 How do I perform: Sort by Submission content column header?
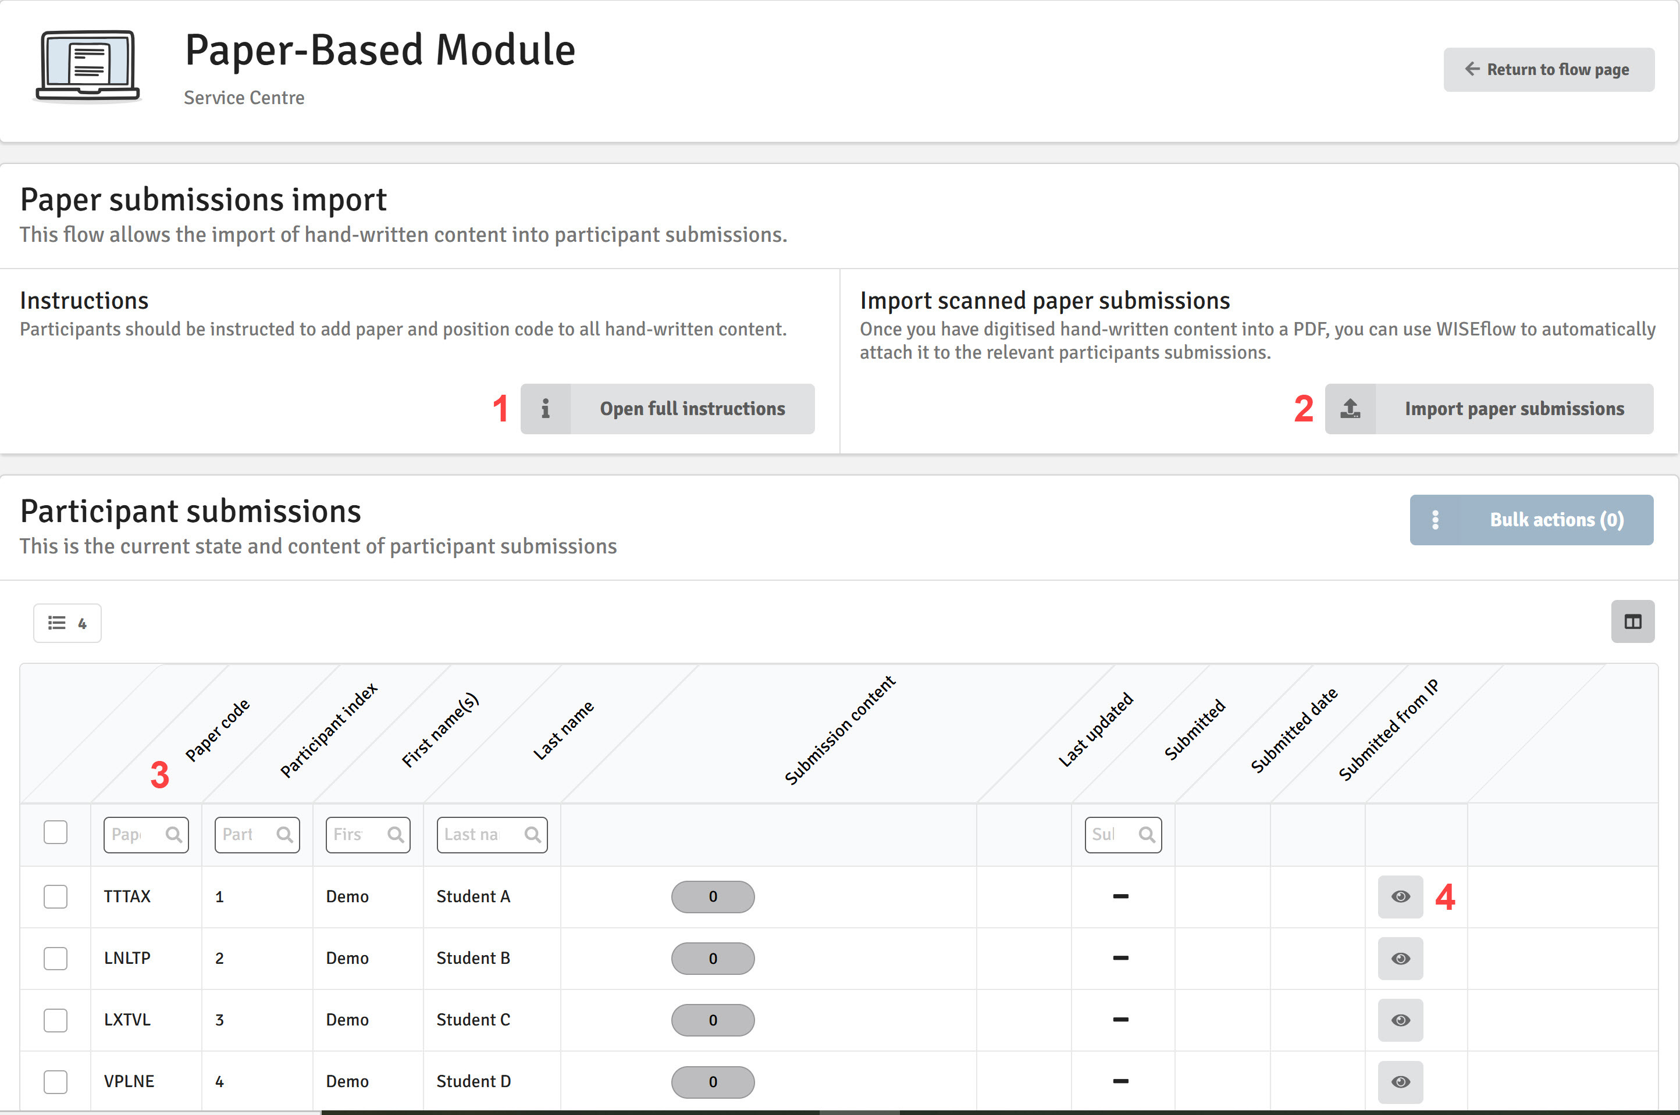[x=839, y=730]
